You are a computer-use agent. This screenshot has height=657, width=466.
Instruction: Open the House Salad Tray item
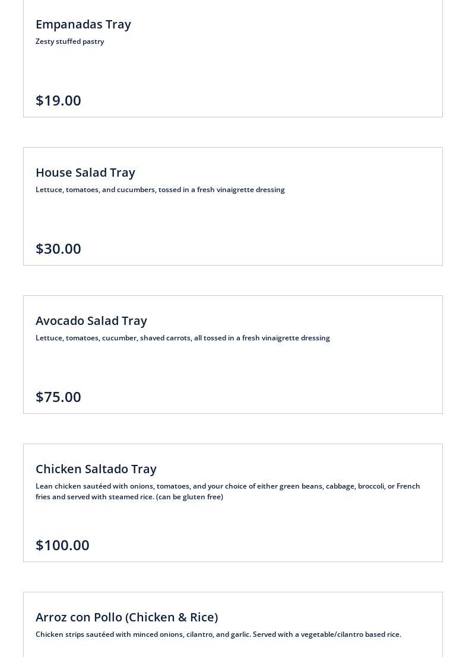pyautogui.click(x=85, y=173)
